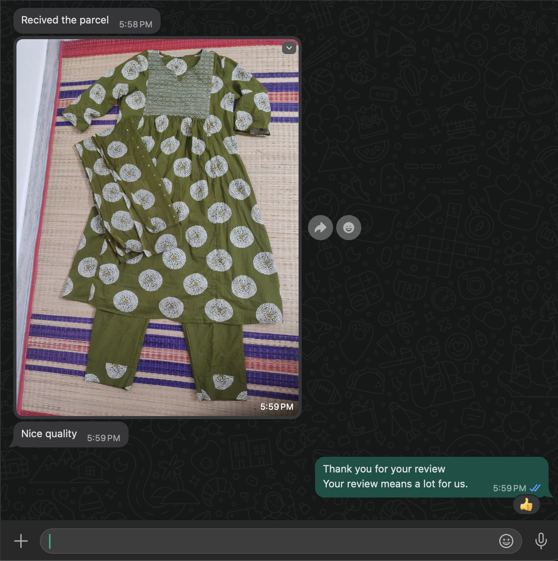Focus the message text input field
This screenshot has width=558, height=561.
[x=270, y=541]
